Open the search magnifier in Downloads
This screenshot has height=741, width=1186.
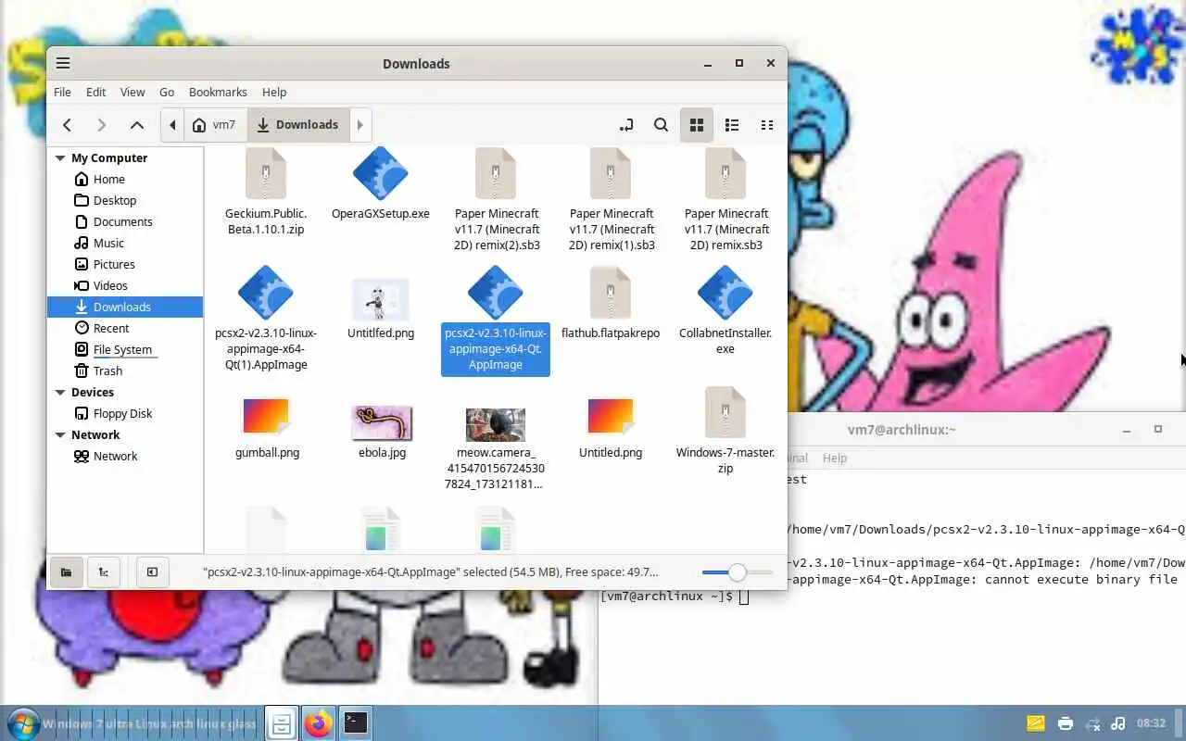click(x=661, y=125)
